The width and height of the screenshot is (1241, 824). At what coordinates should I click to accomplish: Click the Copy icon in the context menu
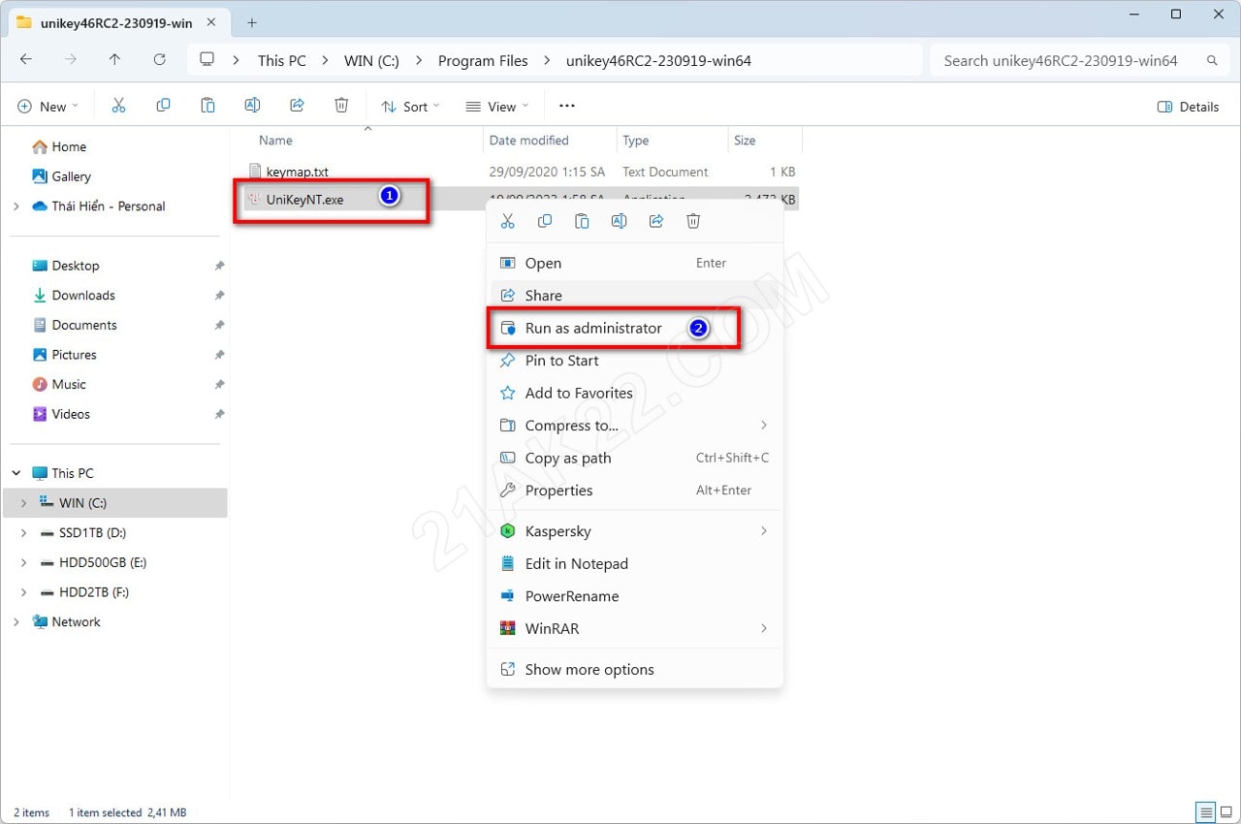(545, 221)
